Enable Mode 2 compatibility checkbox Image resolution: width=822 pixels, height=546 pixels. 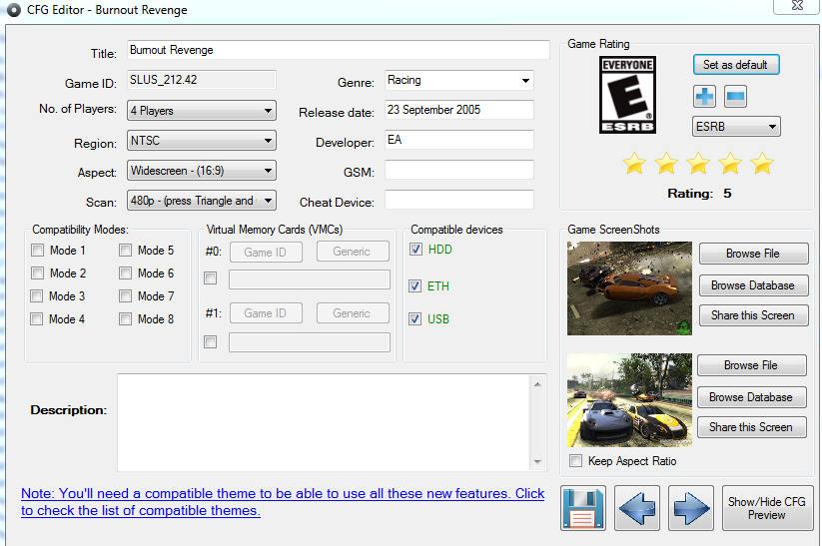click(37, 273)
